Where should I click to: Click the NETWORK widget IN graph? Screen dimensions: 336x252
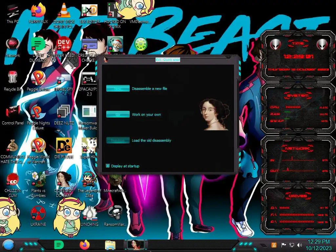pos(298,159)
